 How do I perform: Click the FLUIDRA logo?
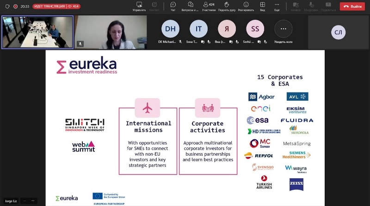[297, 121]
